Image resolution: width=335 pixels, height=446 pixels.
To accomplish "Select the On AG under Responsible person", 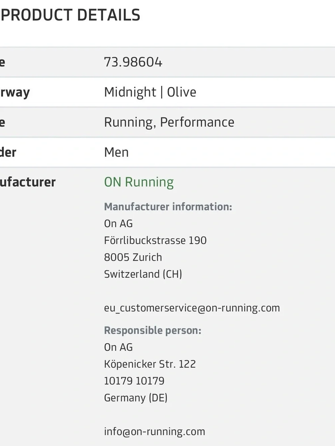I will (118, 347).
